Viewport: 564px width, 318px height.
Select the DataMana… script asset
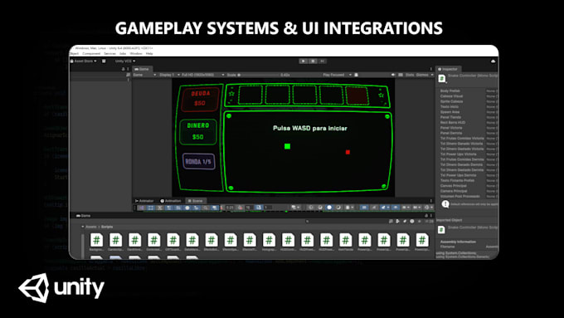192,242
